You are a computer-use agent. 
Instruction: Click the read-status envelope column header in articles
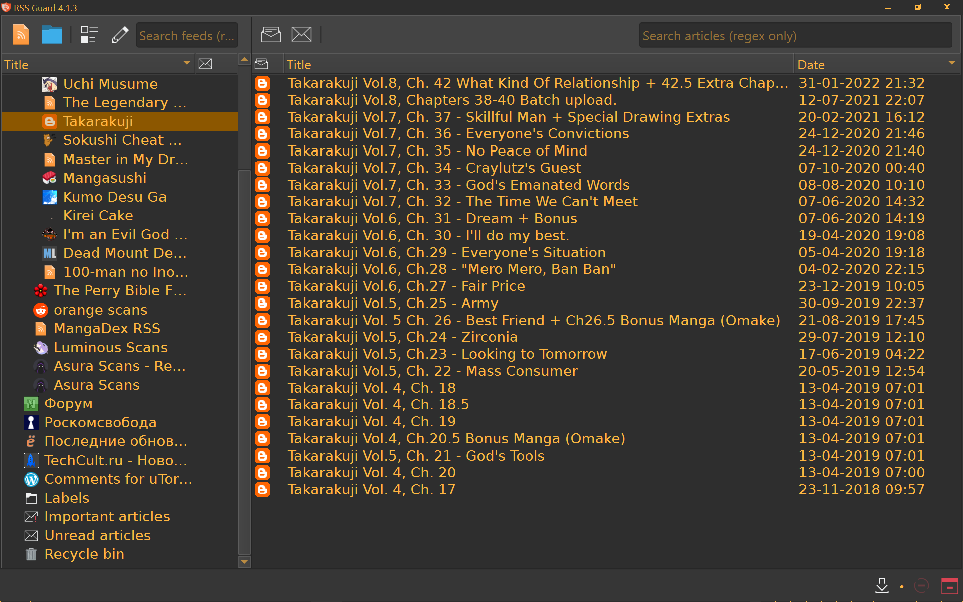click(261, 64)
